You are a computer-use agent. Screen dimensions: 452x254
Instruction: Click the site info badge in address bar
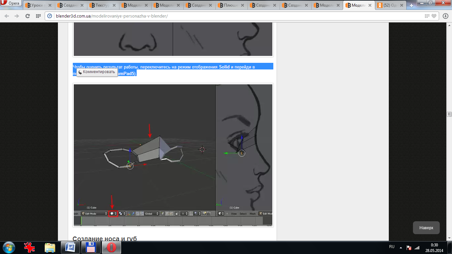(50, 16)
